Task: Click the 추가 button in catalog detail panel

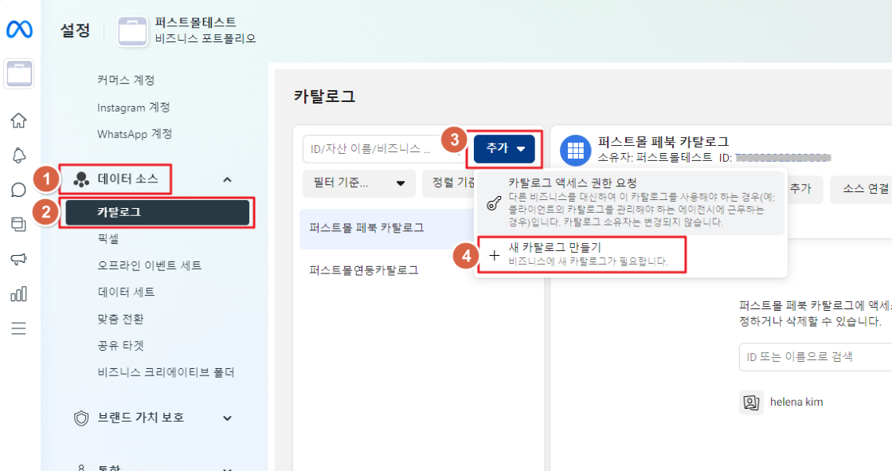Action: 804,189
